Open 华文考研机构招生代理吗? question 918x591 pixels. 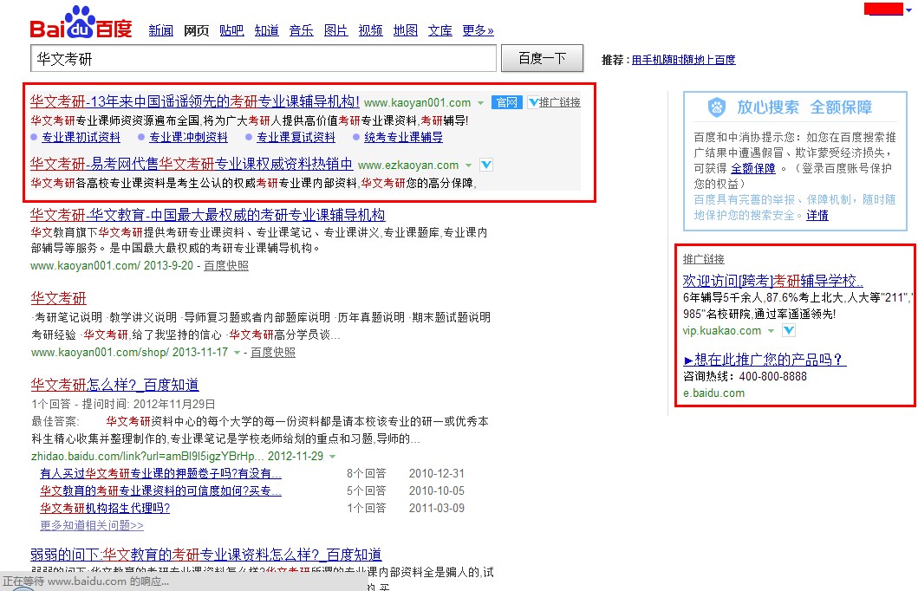coord(105,508)
